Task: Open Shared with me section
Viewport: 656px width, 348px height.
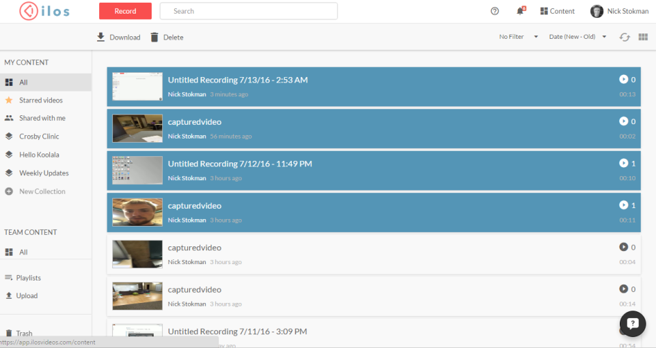Action: 42,118
